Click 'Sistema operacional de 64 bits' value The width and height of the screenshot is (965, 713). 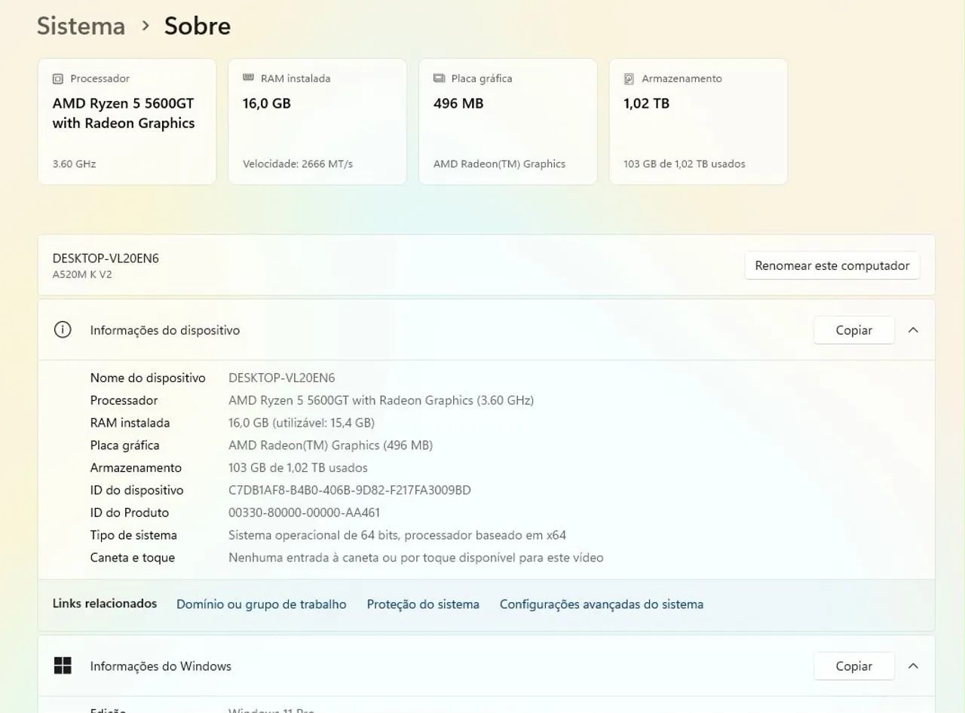point(397,535)
